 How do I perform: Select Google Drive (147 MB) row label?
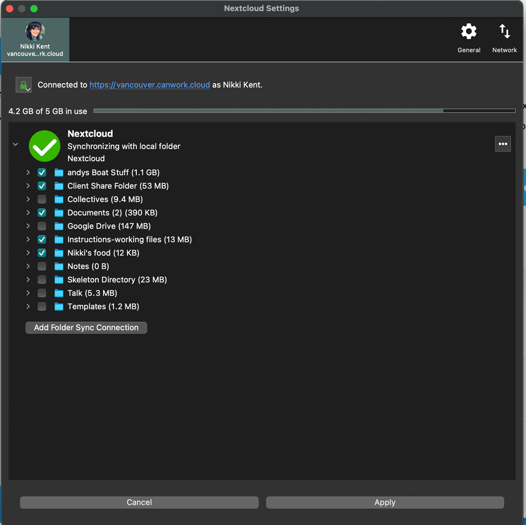click(109, 226)
